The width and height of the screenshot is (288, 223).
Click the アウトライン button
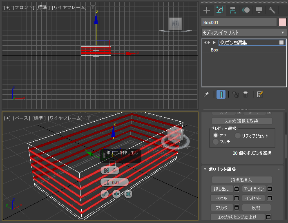coord(254,189)
